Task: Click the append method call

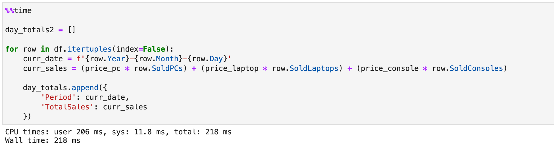Action: point(85,88)
